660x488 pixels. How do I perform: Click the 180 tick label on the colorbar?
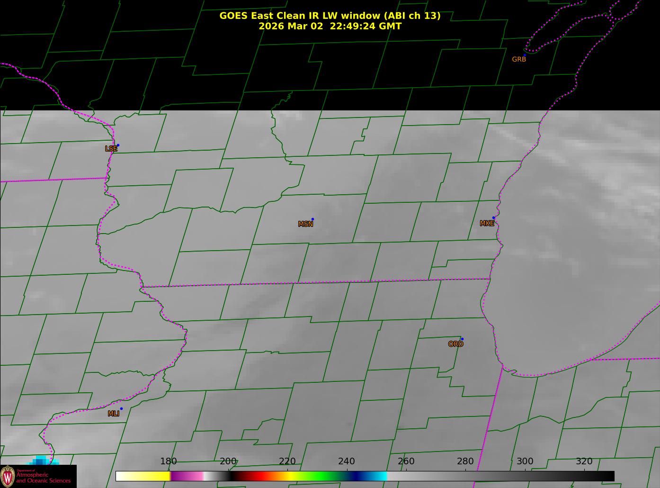(169, 461)
